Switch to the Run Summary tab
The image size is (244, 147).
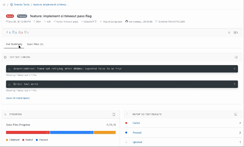[x=14, y=44]
